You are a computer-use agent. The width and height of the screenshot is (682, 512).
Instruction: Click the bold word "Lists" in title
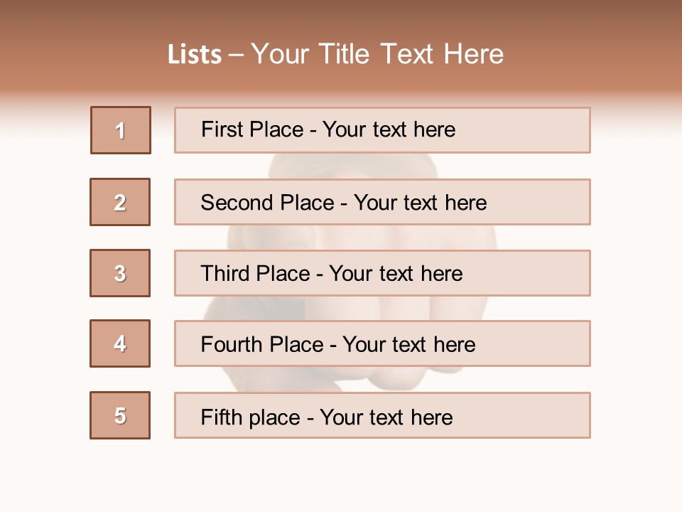[195, 55]
